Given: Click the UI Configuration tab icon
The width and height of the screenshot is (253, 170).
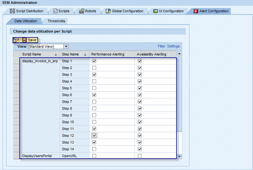Looking at the screenshot, I should pos(156,11).
